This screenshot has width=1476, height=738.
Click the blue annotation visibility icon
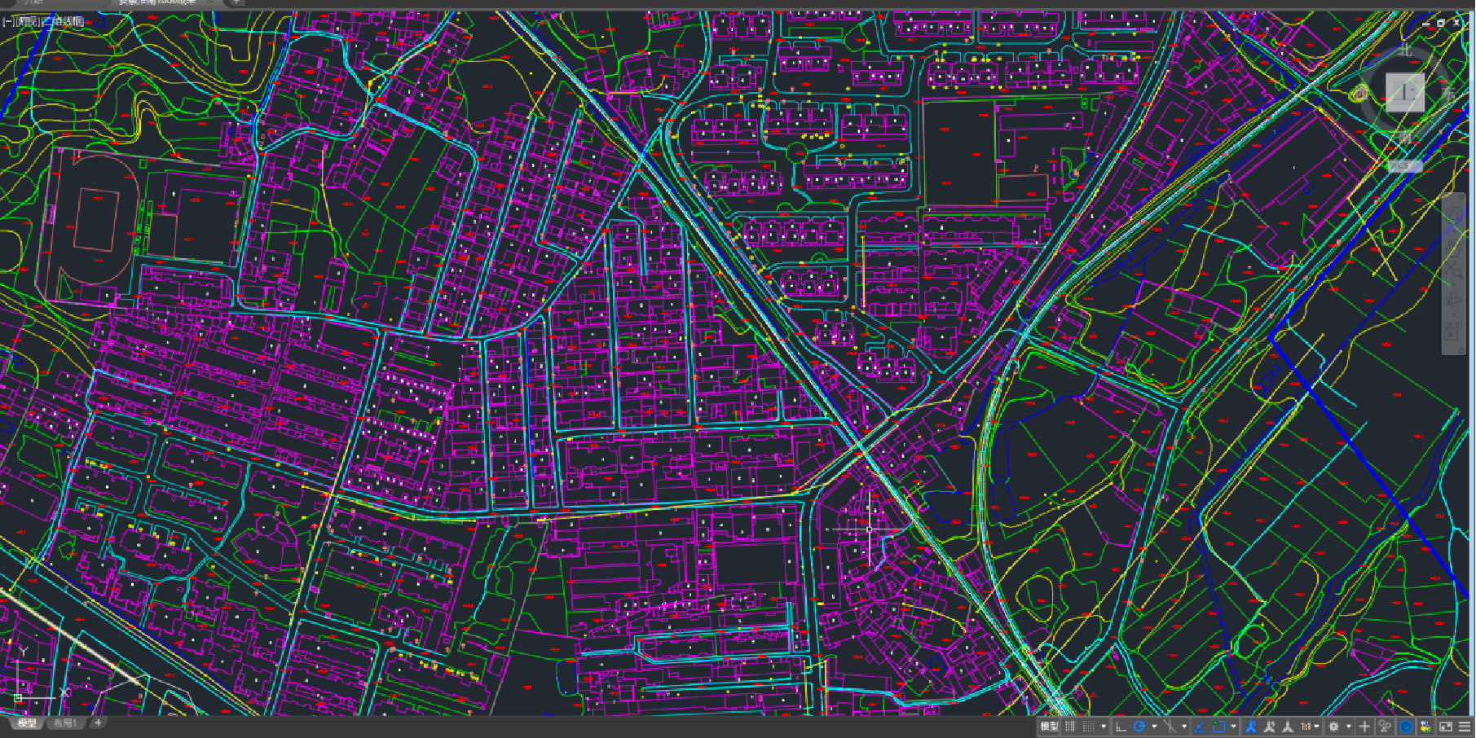1251,726
